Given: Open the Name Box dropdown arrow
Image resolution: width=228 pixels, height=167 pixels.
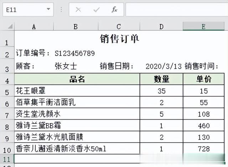Looking at the screenshot, I should [x=48, y=9].
